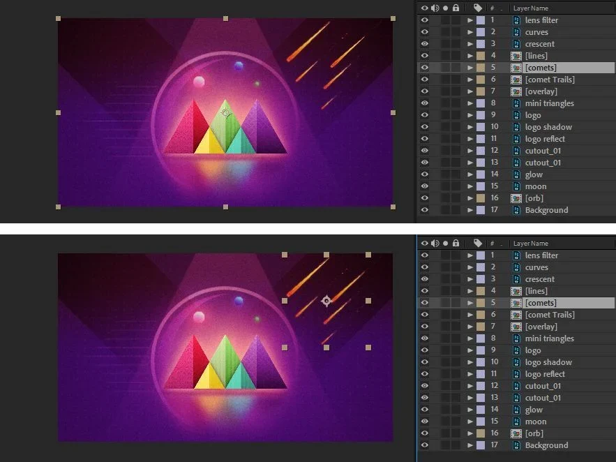The width and height of the screenshot is (616, 462).
Task: Click the composition icon of [lines] in upper timeline
Action: pyautogui.click(x=516, y=56)
